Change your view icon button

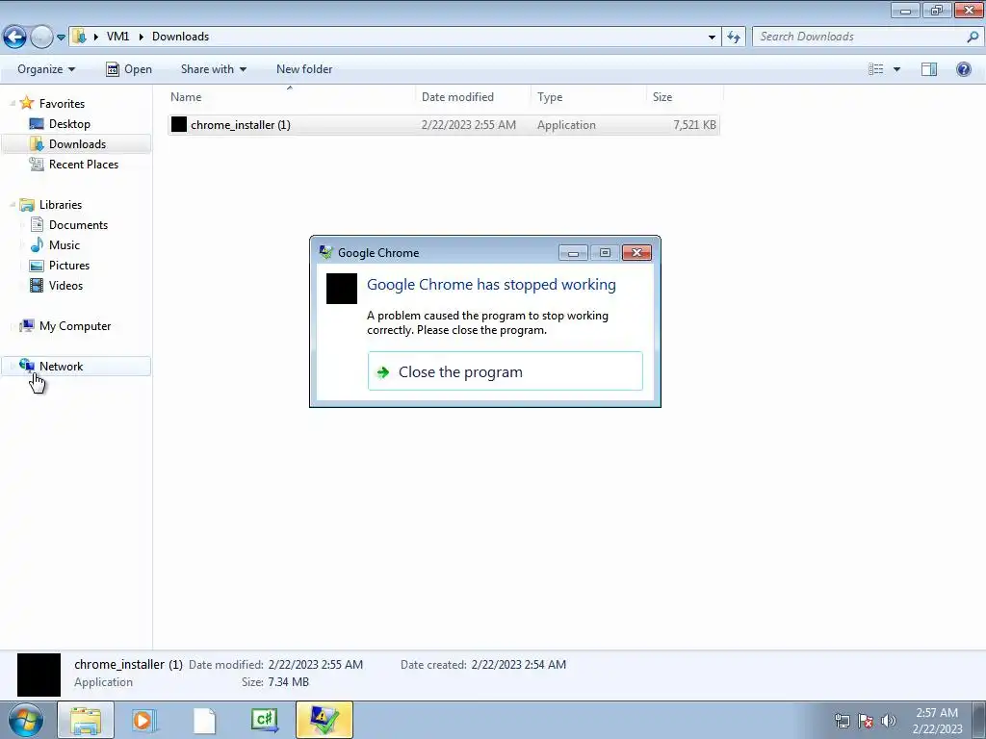(876, 69)
